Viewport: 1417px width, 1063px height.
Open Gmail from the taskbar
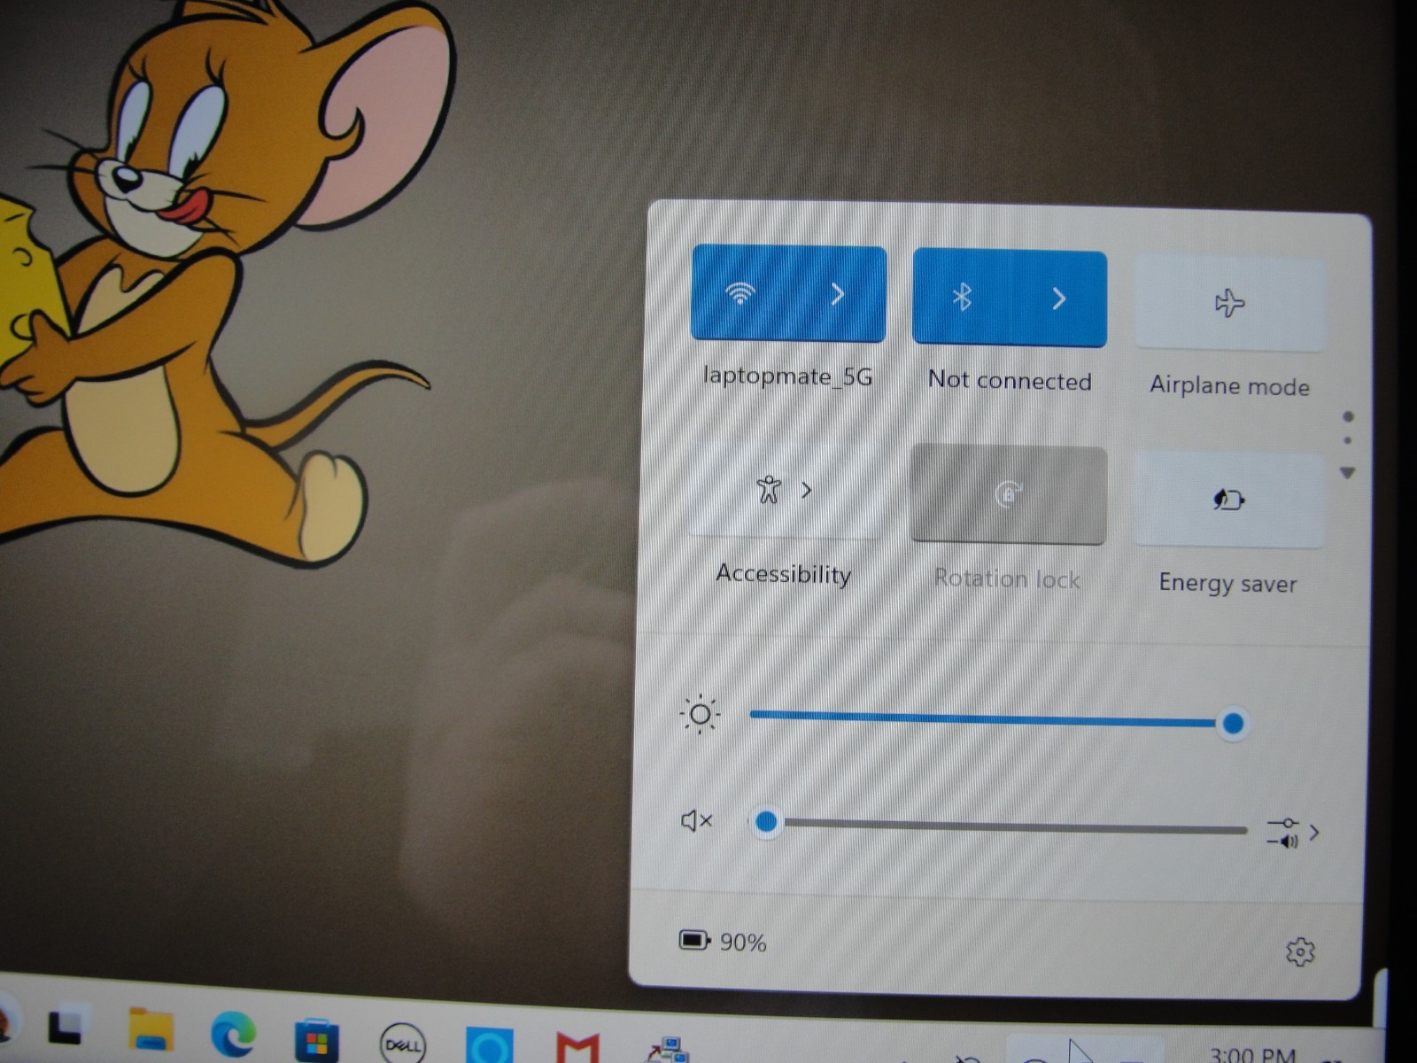point(577,1048)
